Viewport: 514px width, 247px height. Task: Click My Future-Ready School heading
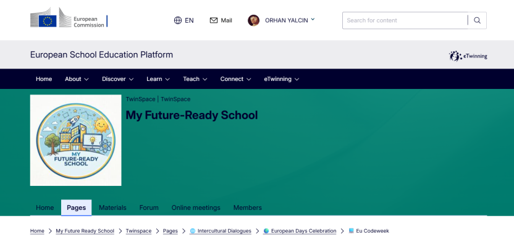192,115
